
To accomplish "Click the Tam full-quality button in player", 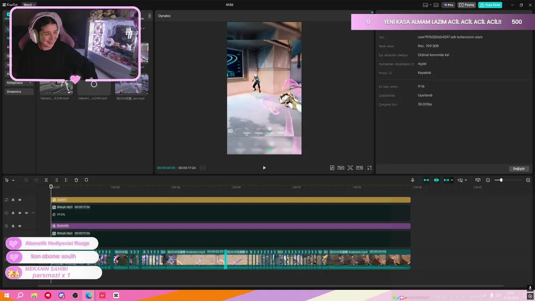I will click(341, 168).
